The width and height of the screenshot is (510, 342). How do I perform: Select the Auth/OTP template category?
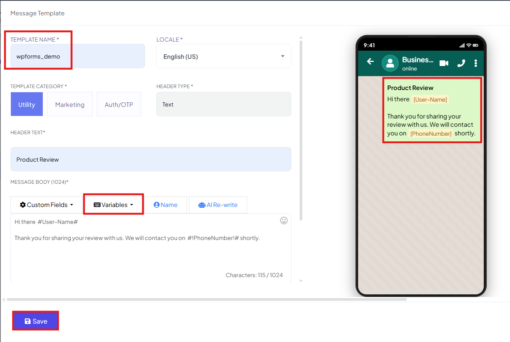tap(119, 104)
